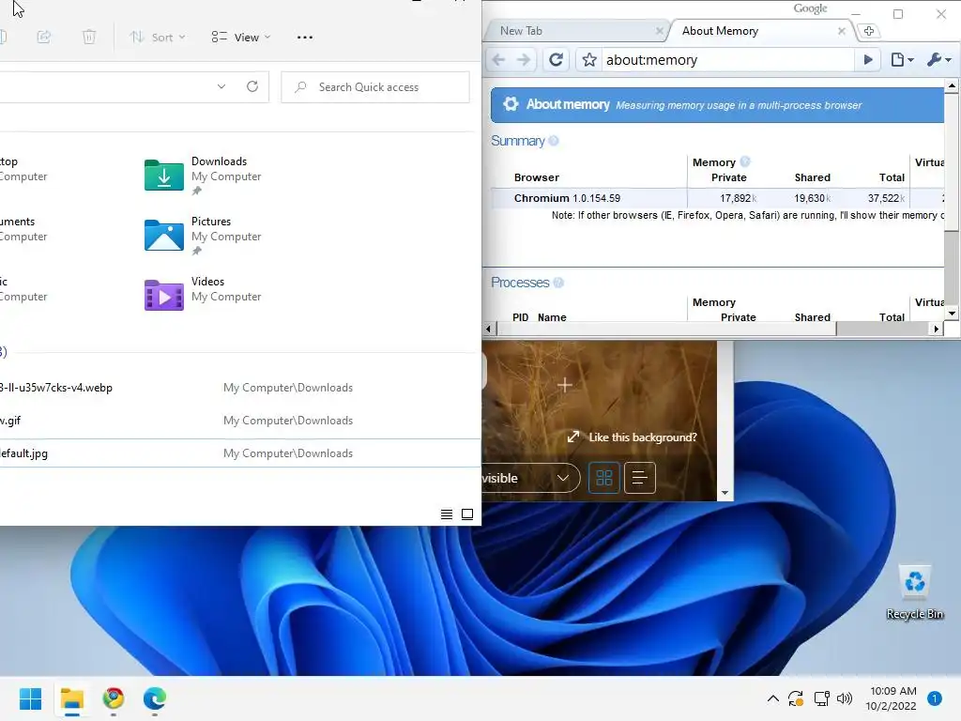Screen dimensions: 961x721
Task: Switch Explorer to large thumbnails layout
Action: (467, 514)
